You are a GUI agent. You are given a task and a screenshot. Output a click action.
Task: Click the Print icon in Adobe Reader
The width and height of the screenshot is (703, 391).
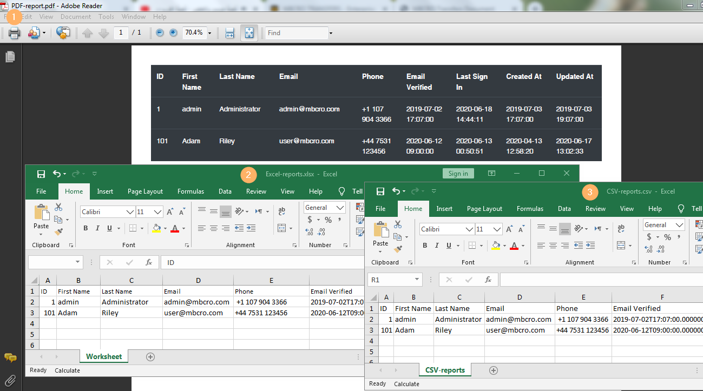15,33
